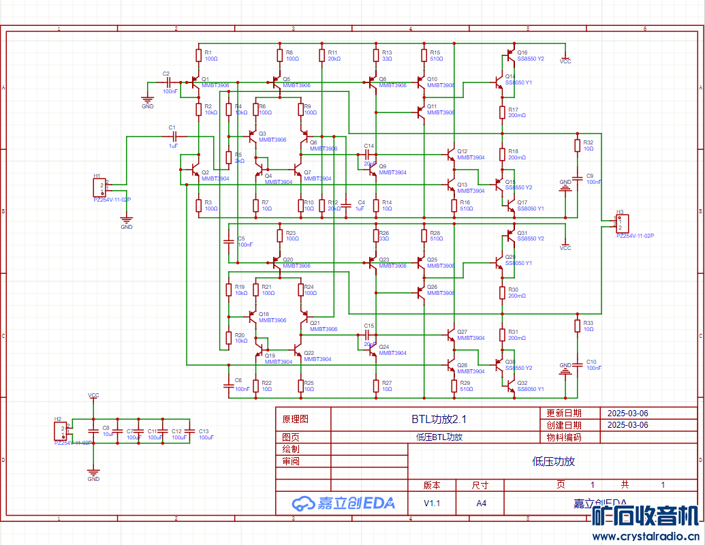Select the H1 connector symbol
This screenshot has width=705, height=545.
100,187
